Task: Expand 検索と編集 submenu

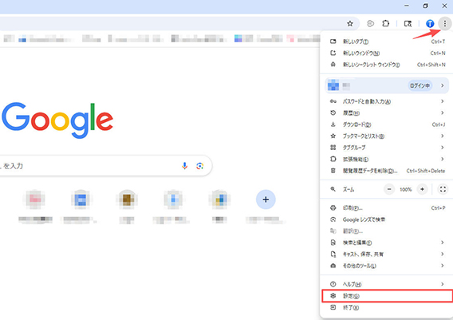Action: [x=386, y=243]
